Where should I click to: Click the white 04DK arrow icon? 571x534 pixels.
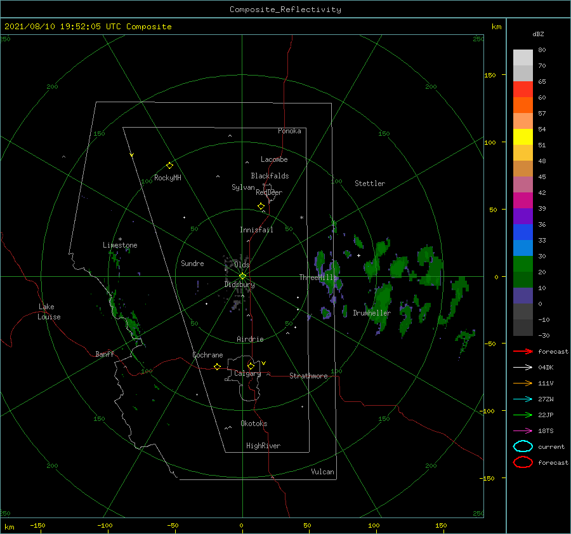click(523, 368)
